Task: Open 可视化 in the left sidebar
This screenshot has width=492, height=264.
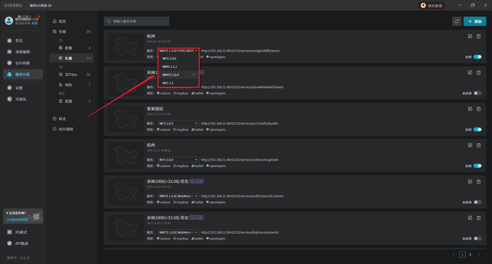Action: [x=21, y=99]
